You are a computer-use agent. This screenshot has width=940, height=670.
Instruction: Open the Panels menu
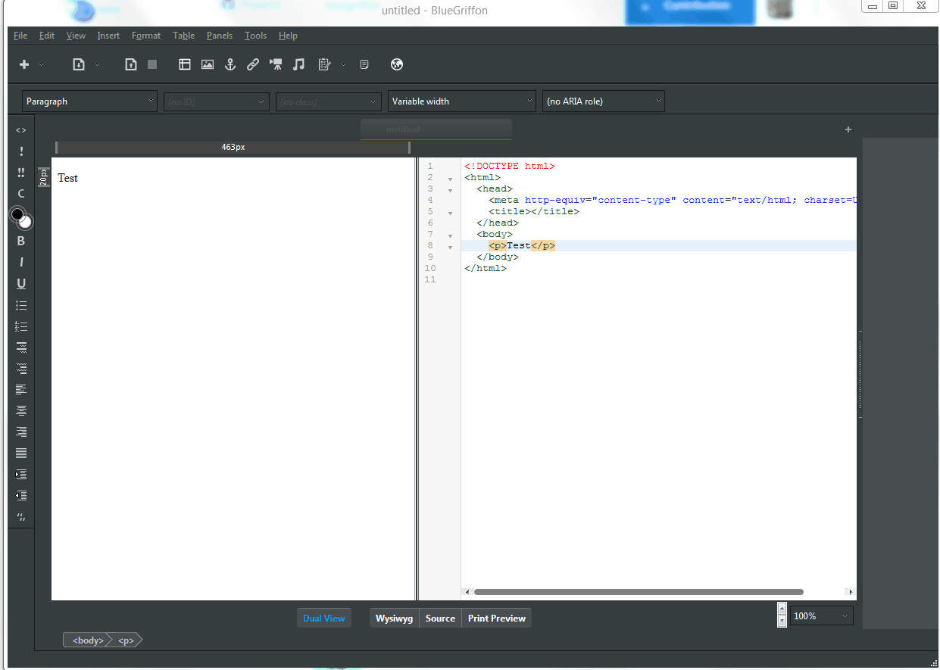(x=220, y=36)
